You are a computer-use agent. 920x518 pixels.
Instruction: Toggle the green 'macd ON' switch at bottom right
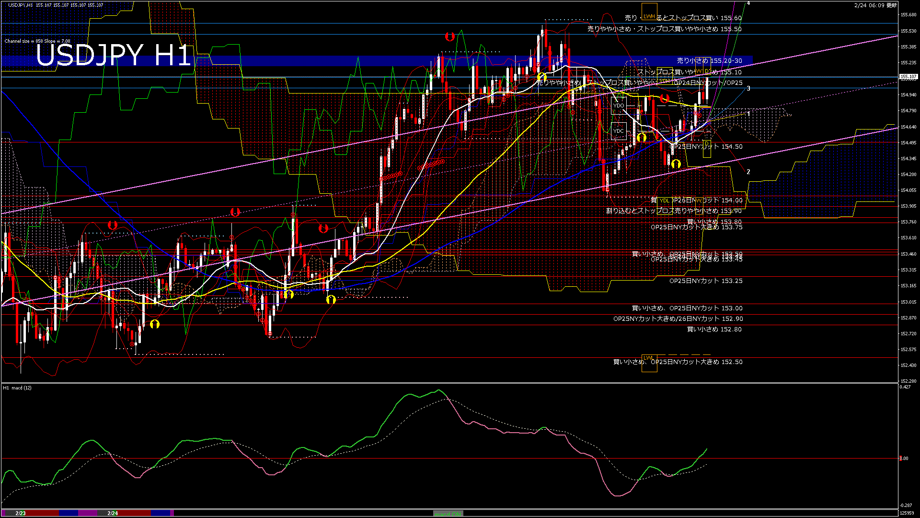click(x=448, y=514)
